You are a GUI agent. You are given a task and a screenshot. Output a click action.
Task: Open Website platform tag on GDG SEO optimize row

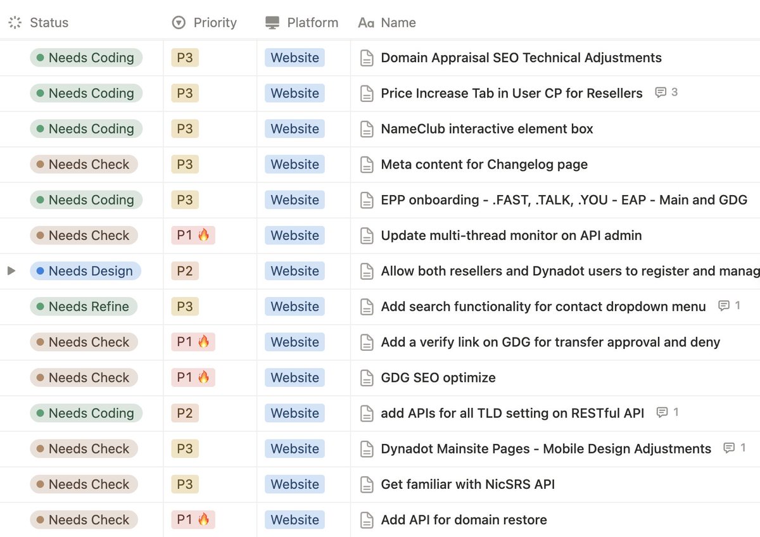coord(294,377)
